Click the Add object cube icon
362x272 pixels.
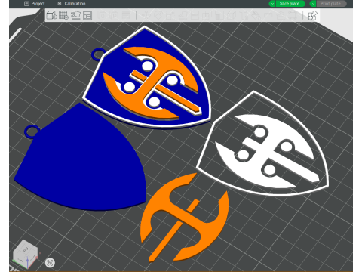(x=52, y=15)
